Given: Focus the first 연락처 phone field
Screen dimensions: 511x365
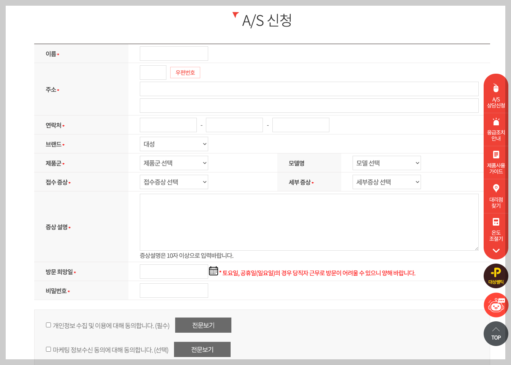Looking at the screenshot, I should (168, 125).
